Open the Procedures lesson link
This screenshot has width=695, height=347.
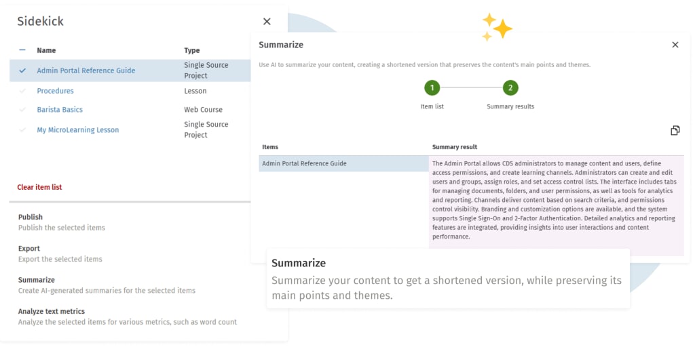pyautogui.click(x=55, y=91)
